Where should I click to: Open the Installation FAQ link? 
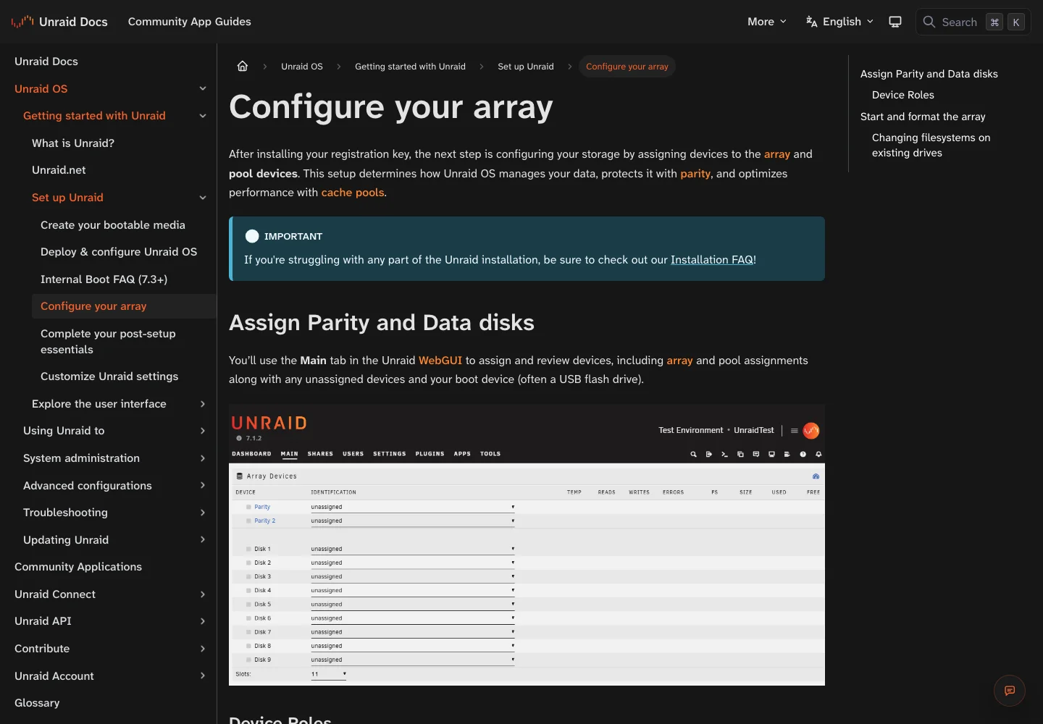click(x=712, y=260)
